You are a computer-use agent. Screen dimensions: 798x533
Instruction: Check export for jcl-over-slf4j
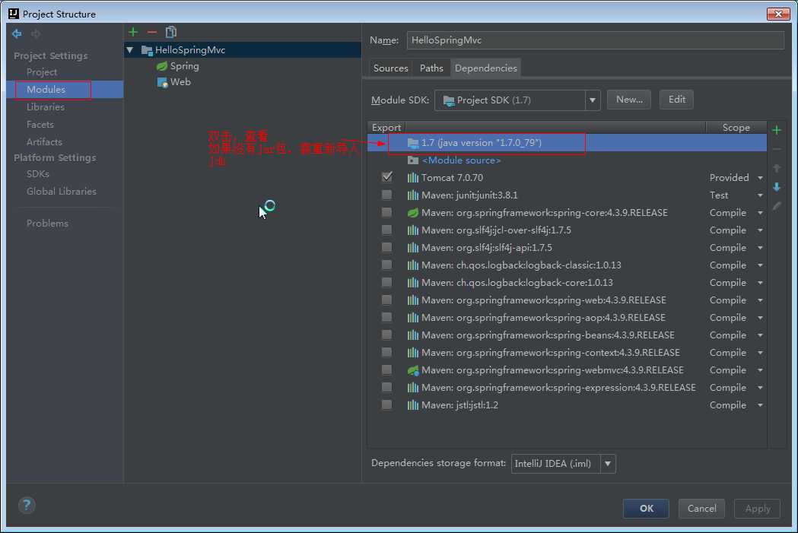[x=386, y=230]
